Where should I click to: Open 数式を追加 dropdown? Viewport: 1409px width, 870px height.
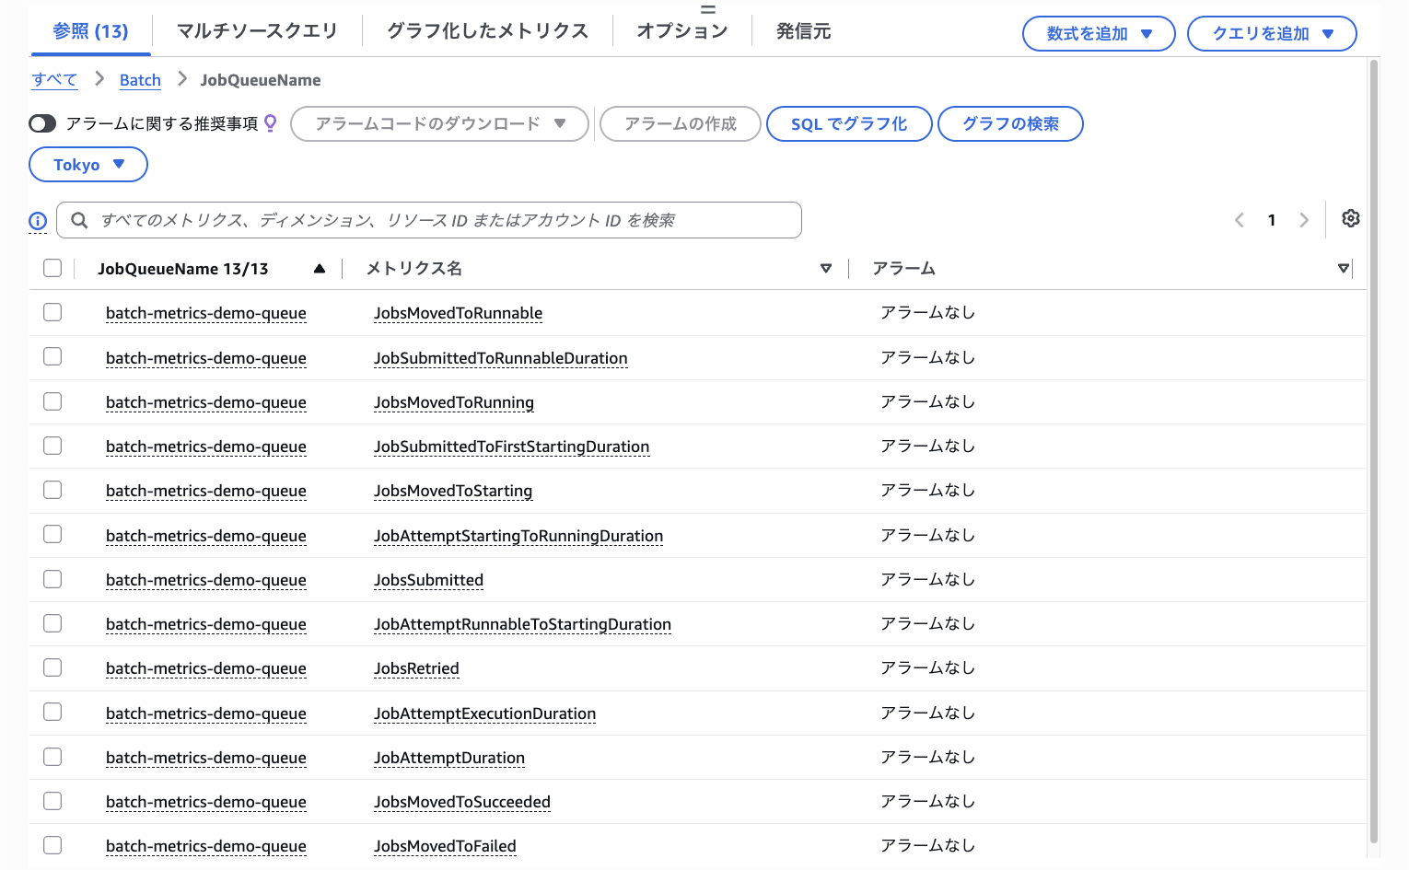pyautogui.click(x=1099, y=33)
